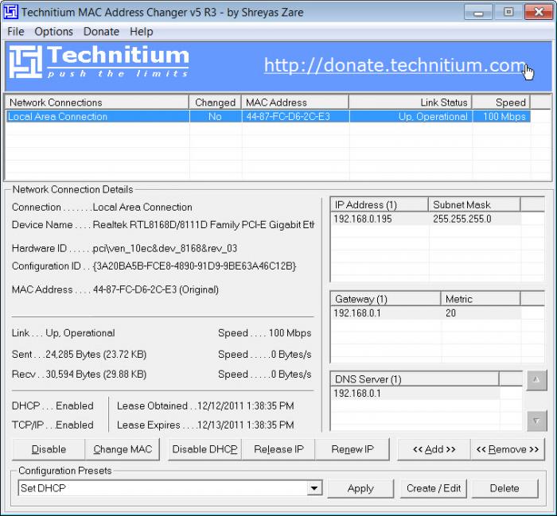Click the Lease Obtained date text
This screenshot has width=557, height=516.
coord(245,405)
